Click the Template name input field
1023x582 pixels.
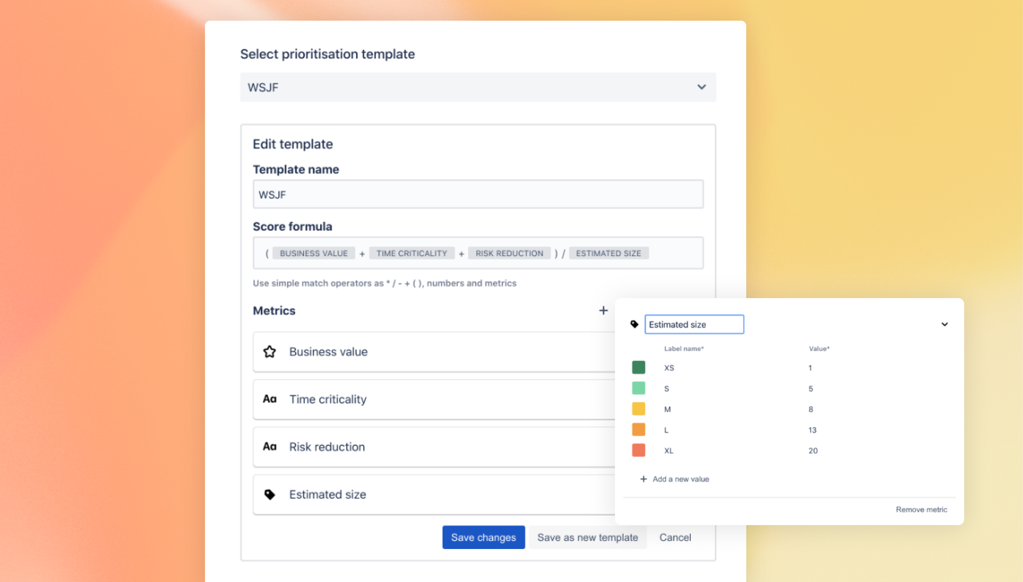tap(478, 195)
